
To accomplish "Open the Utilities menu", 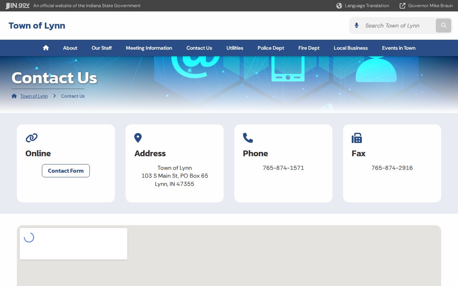I will coord(235,48).
